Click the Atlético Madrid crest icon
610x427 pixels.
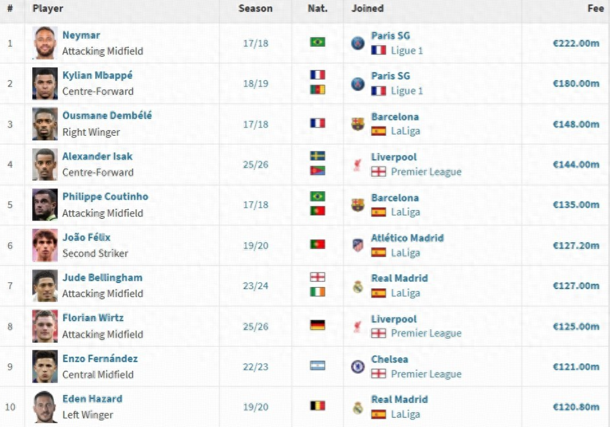(x=358, y=246)
